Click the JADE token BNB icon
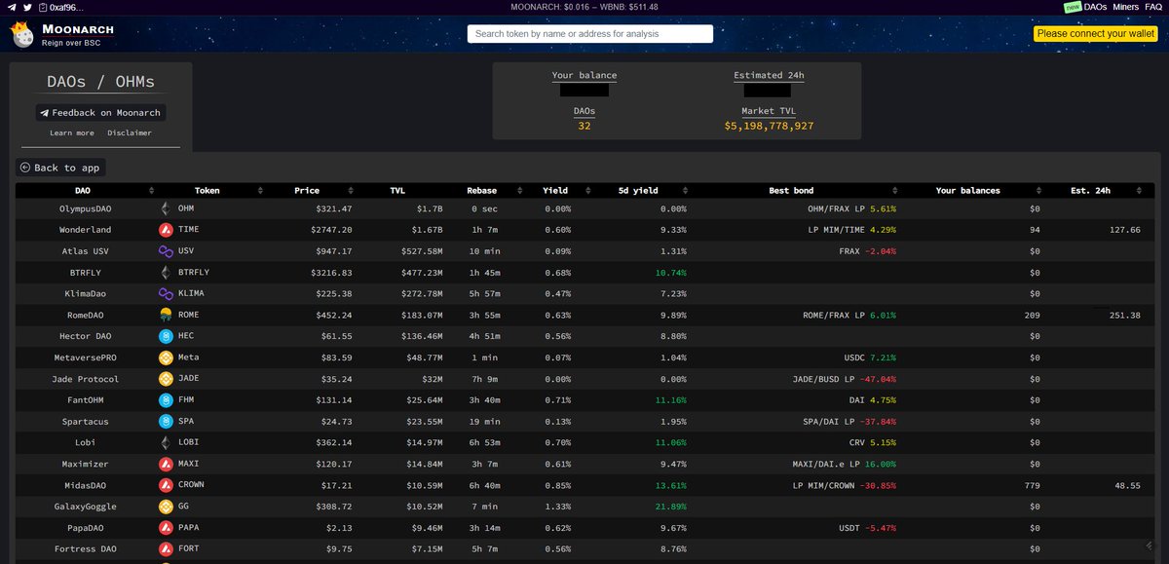 tap(166, 379)
